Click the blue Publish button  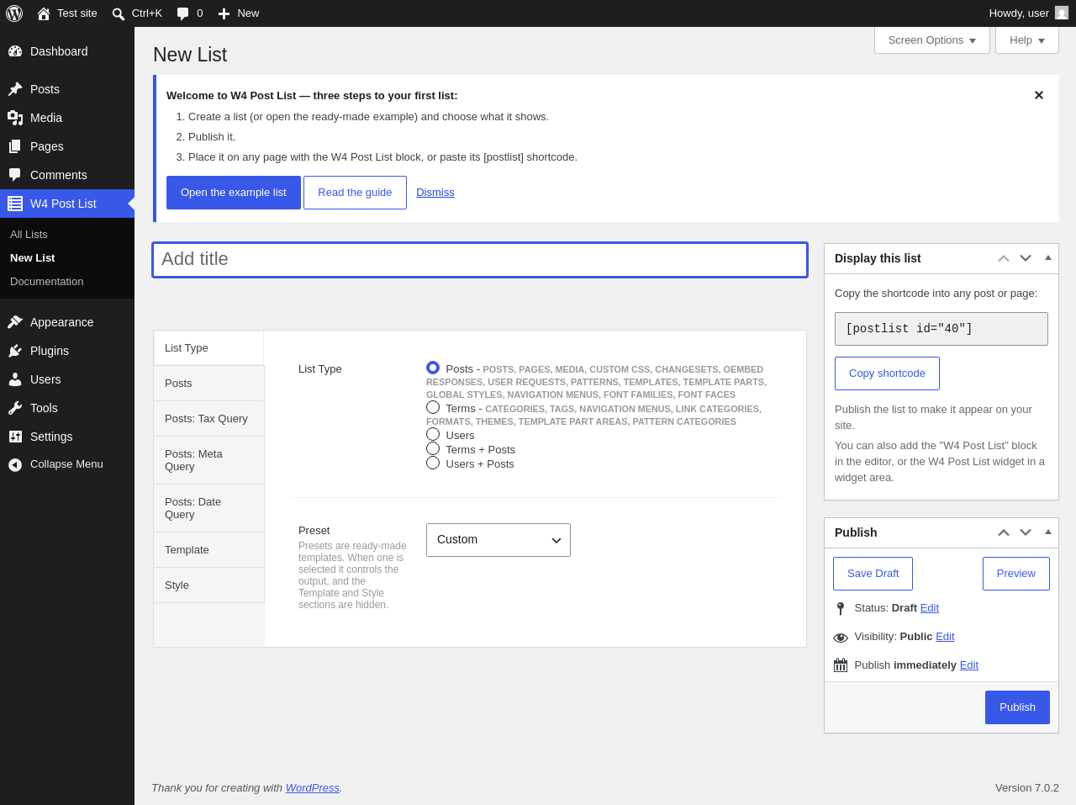(x=1017, y=707)
